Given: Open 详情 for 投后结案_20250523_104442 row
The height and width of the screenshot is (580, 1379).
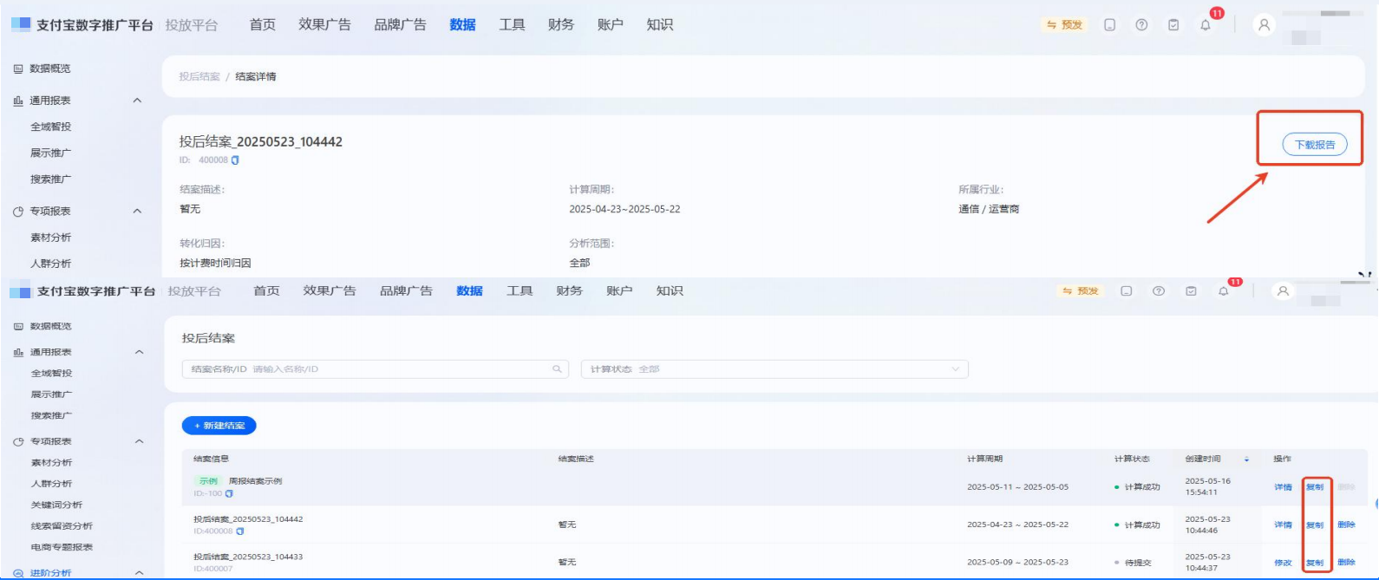Looking at the screenshot, I should pos(1283,525).
